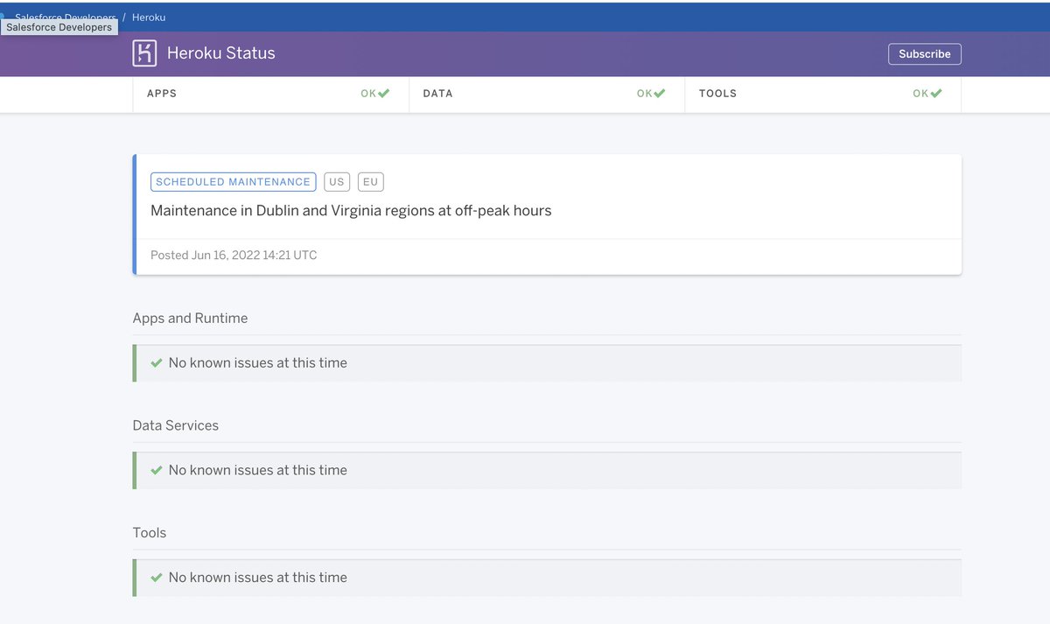Image resolution: width=1050 pixels, height=624 pixels.
Task: Click the green checkmark next to APPS OK
Action: [x=384, y=94]
